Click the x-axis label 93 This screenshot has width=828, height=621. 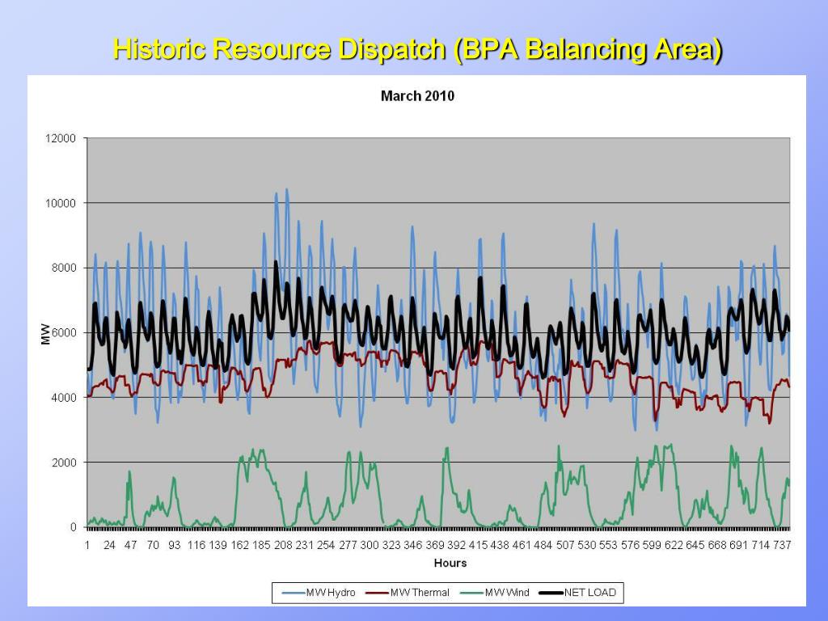point(175,545)
